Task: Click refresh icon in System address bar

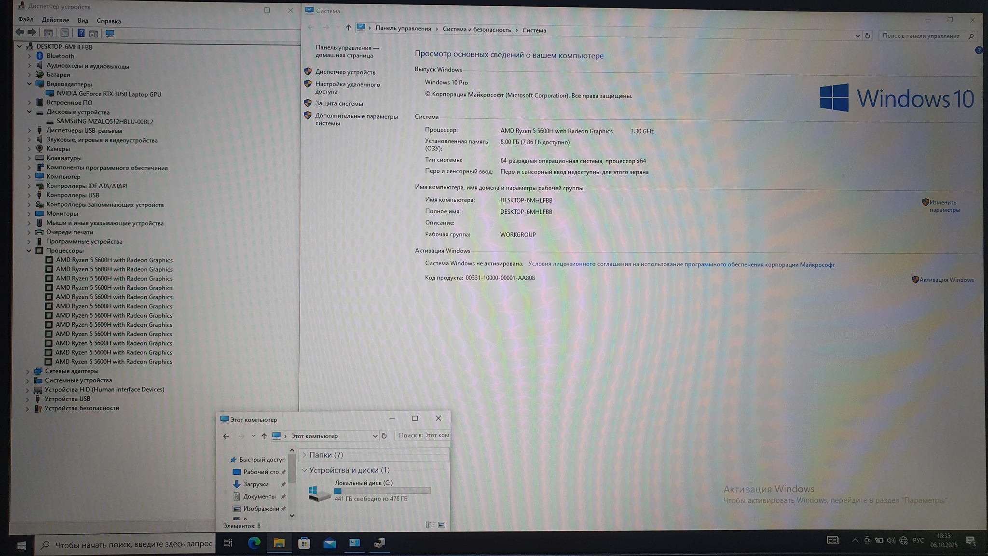Action: (867, 36)
